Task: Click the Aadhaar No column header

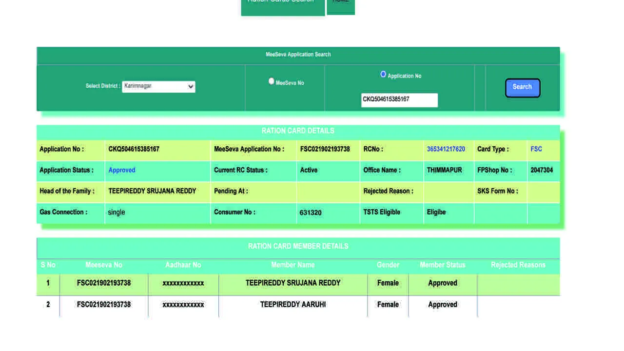Action: click(x=183, y=265)
